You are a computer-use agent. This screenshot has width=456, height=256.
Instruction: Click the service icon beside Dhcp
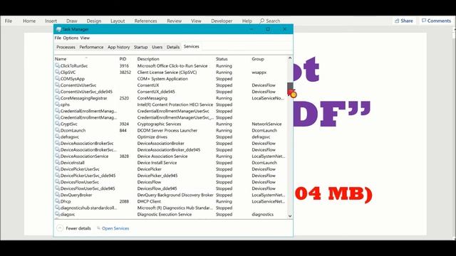[x=57, y=201]
